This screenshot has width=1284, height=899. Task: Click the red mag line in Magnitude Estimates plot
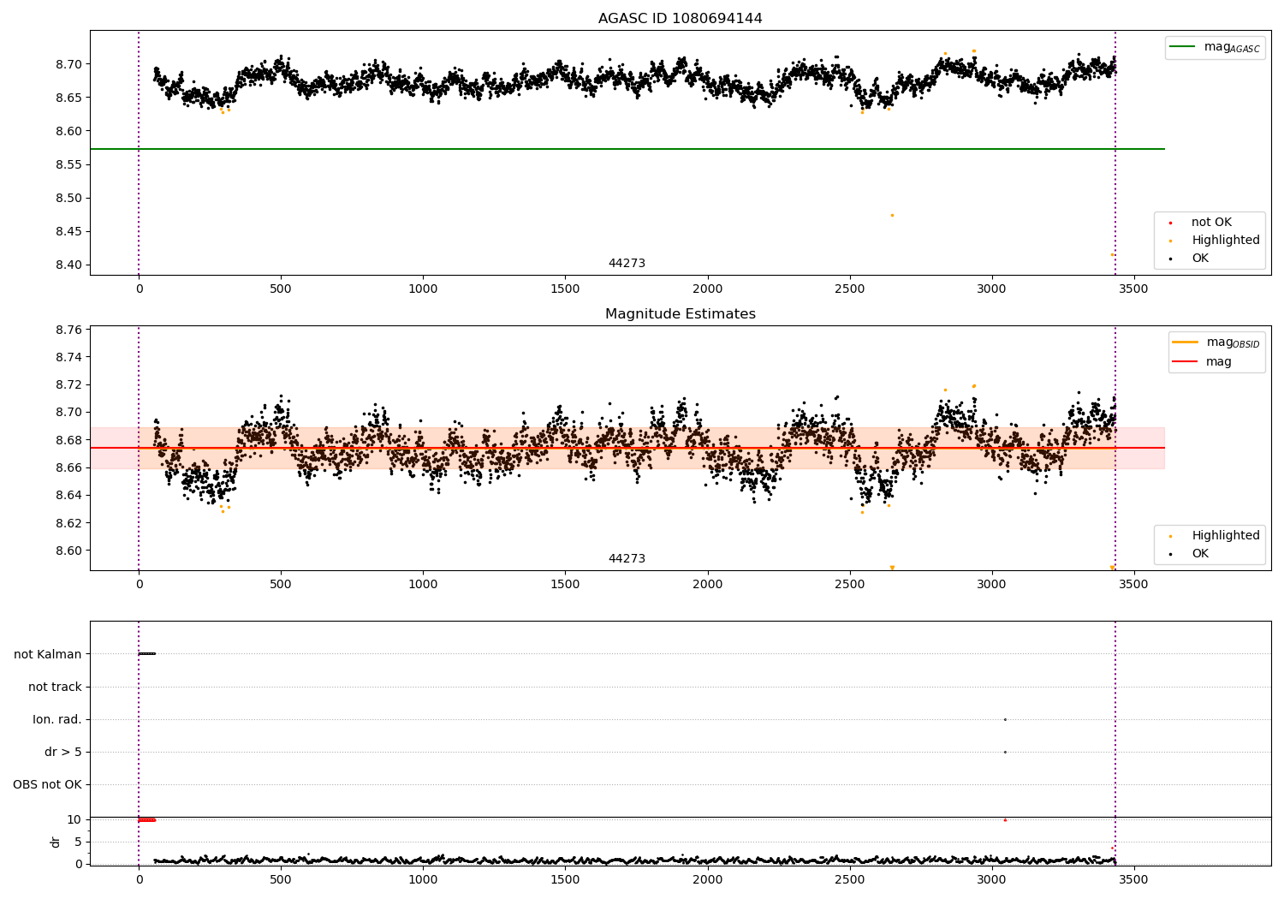point(627,448)
